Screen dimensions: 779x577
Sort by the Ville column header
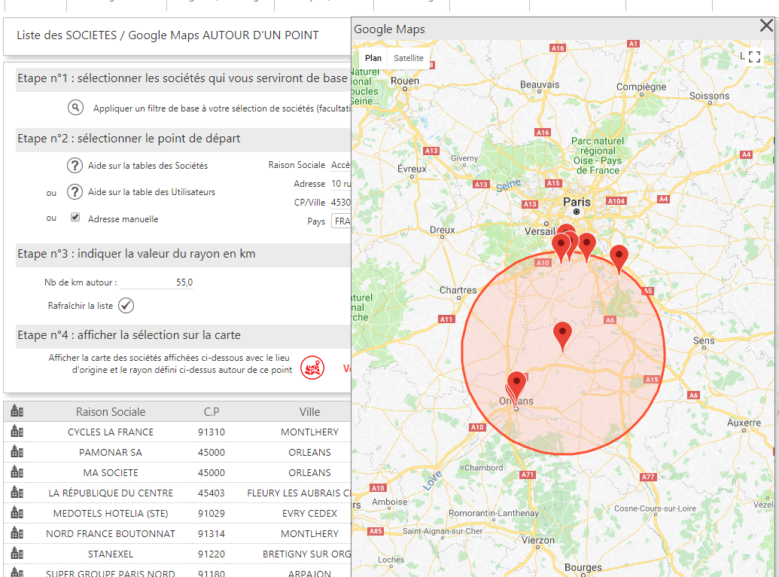point(309,412)
